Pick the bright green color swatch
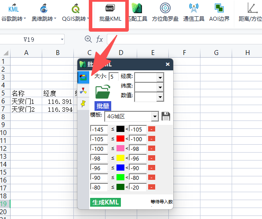This screenshot has height=219, width=262. coord(120,178)
